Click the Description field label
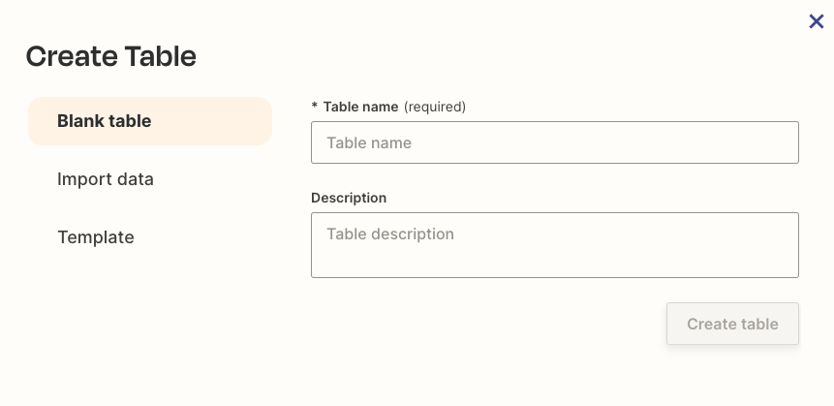834x406 pixels. (349, 198)
